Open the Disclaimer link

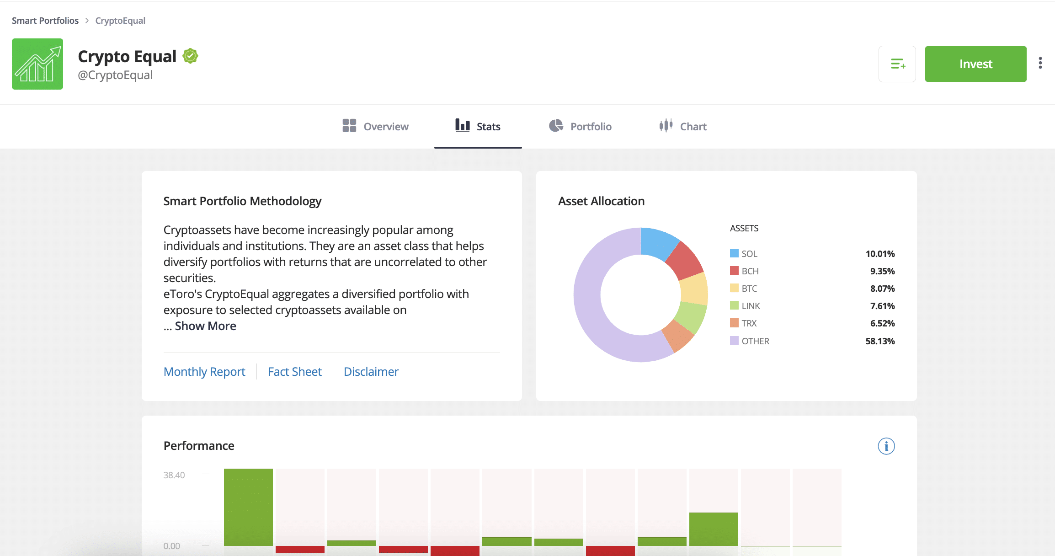pyautogui.click(x=371, y=372)
